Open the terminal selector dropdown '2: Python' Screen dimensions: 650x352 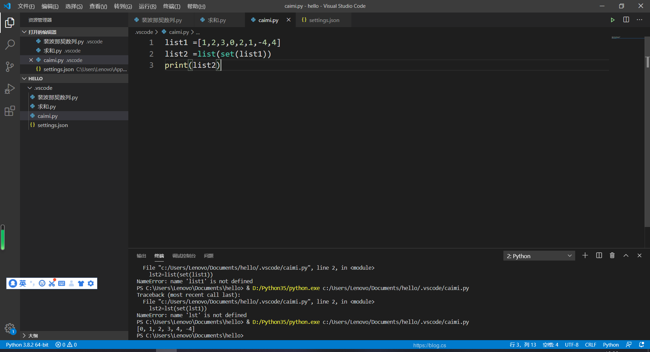[x=539, y=256]
